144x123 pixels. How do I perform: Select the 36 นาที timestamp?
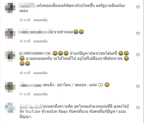(x=25, y=20)
